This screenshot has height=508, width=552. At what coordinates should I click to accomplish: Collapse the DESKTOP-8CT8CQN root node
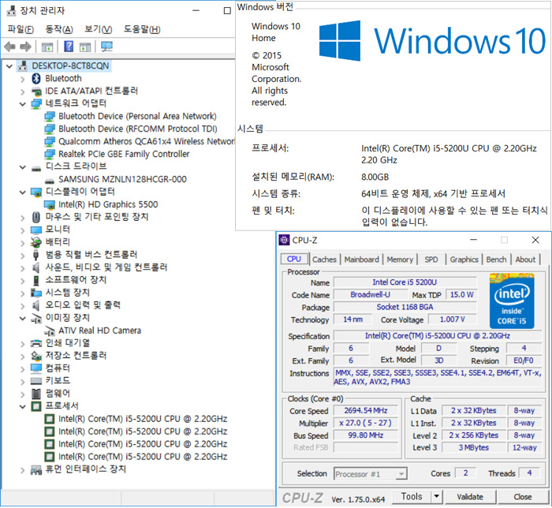[9, 65]
